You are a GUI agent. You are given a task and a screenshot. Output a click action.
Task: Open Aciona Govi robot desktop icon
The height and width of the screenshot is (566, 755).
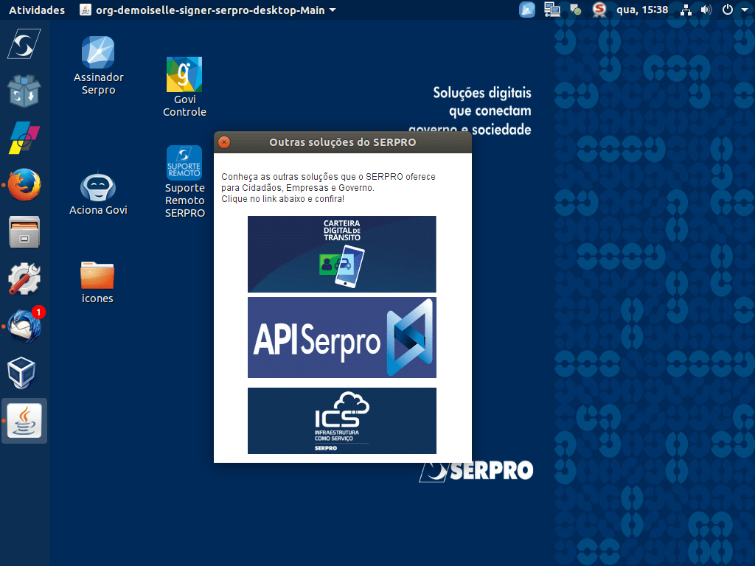point(98,194)
